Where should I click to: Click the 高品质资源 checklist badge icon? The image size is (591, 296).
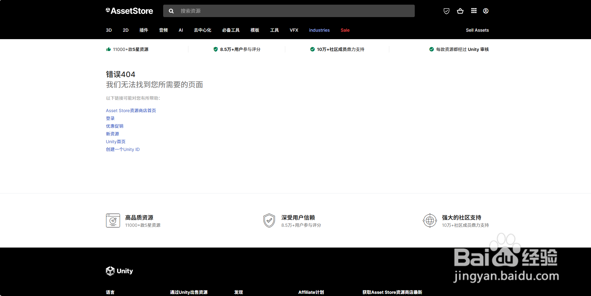(113, 221)
